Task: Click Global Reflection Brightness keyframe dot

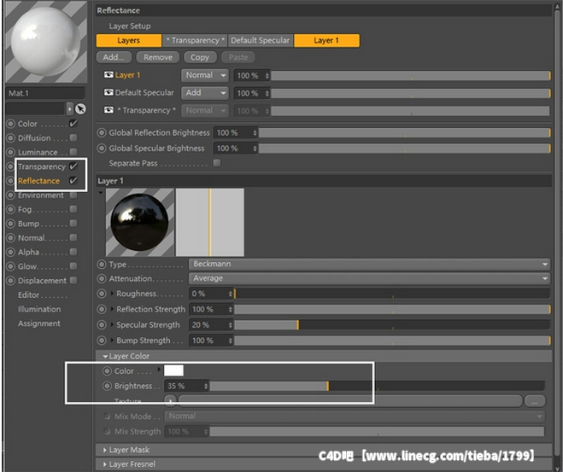Action: click(102, 132)
